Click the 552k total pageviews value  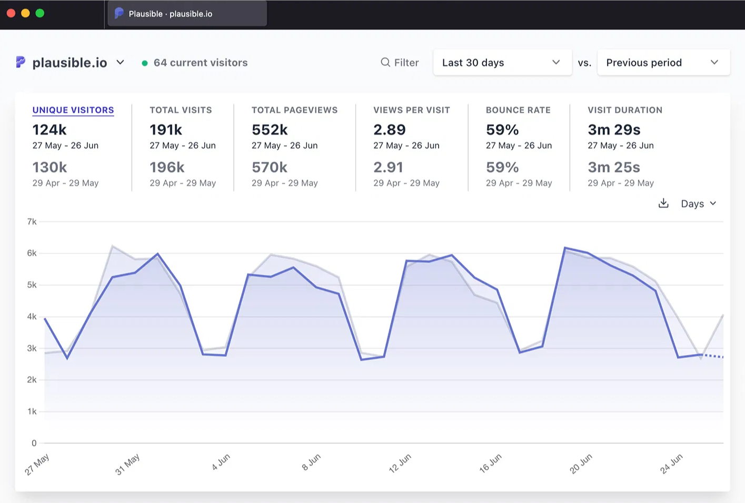coord(270,130)
